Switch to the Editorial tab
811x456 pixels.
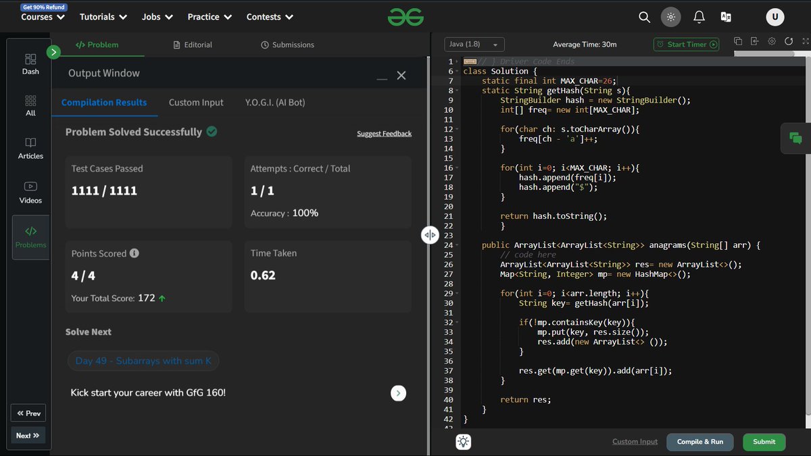point(192,45)
